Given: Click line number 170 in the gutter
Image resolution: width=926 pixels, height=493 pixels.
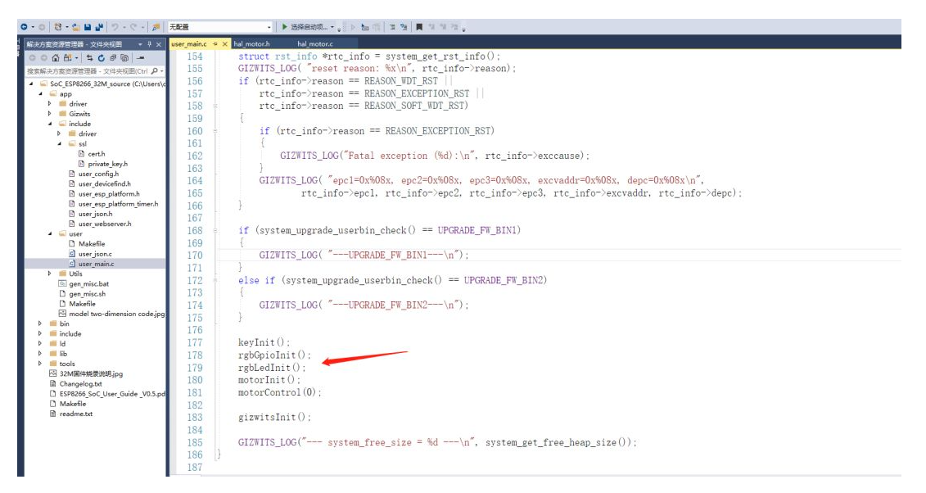Looking at the screenshot, I should [x=195, y=255].
